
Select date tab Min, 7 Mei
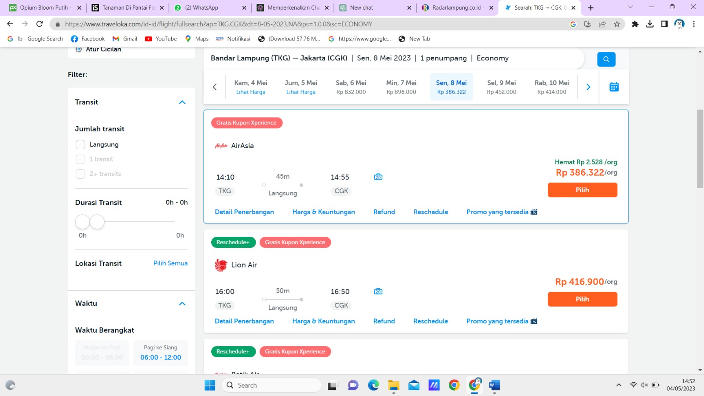tap(401, 87)
